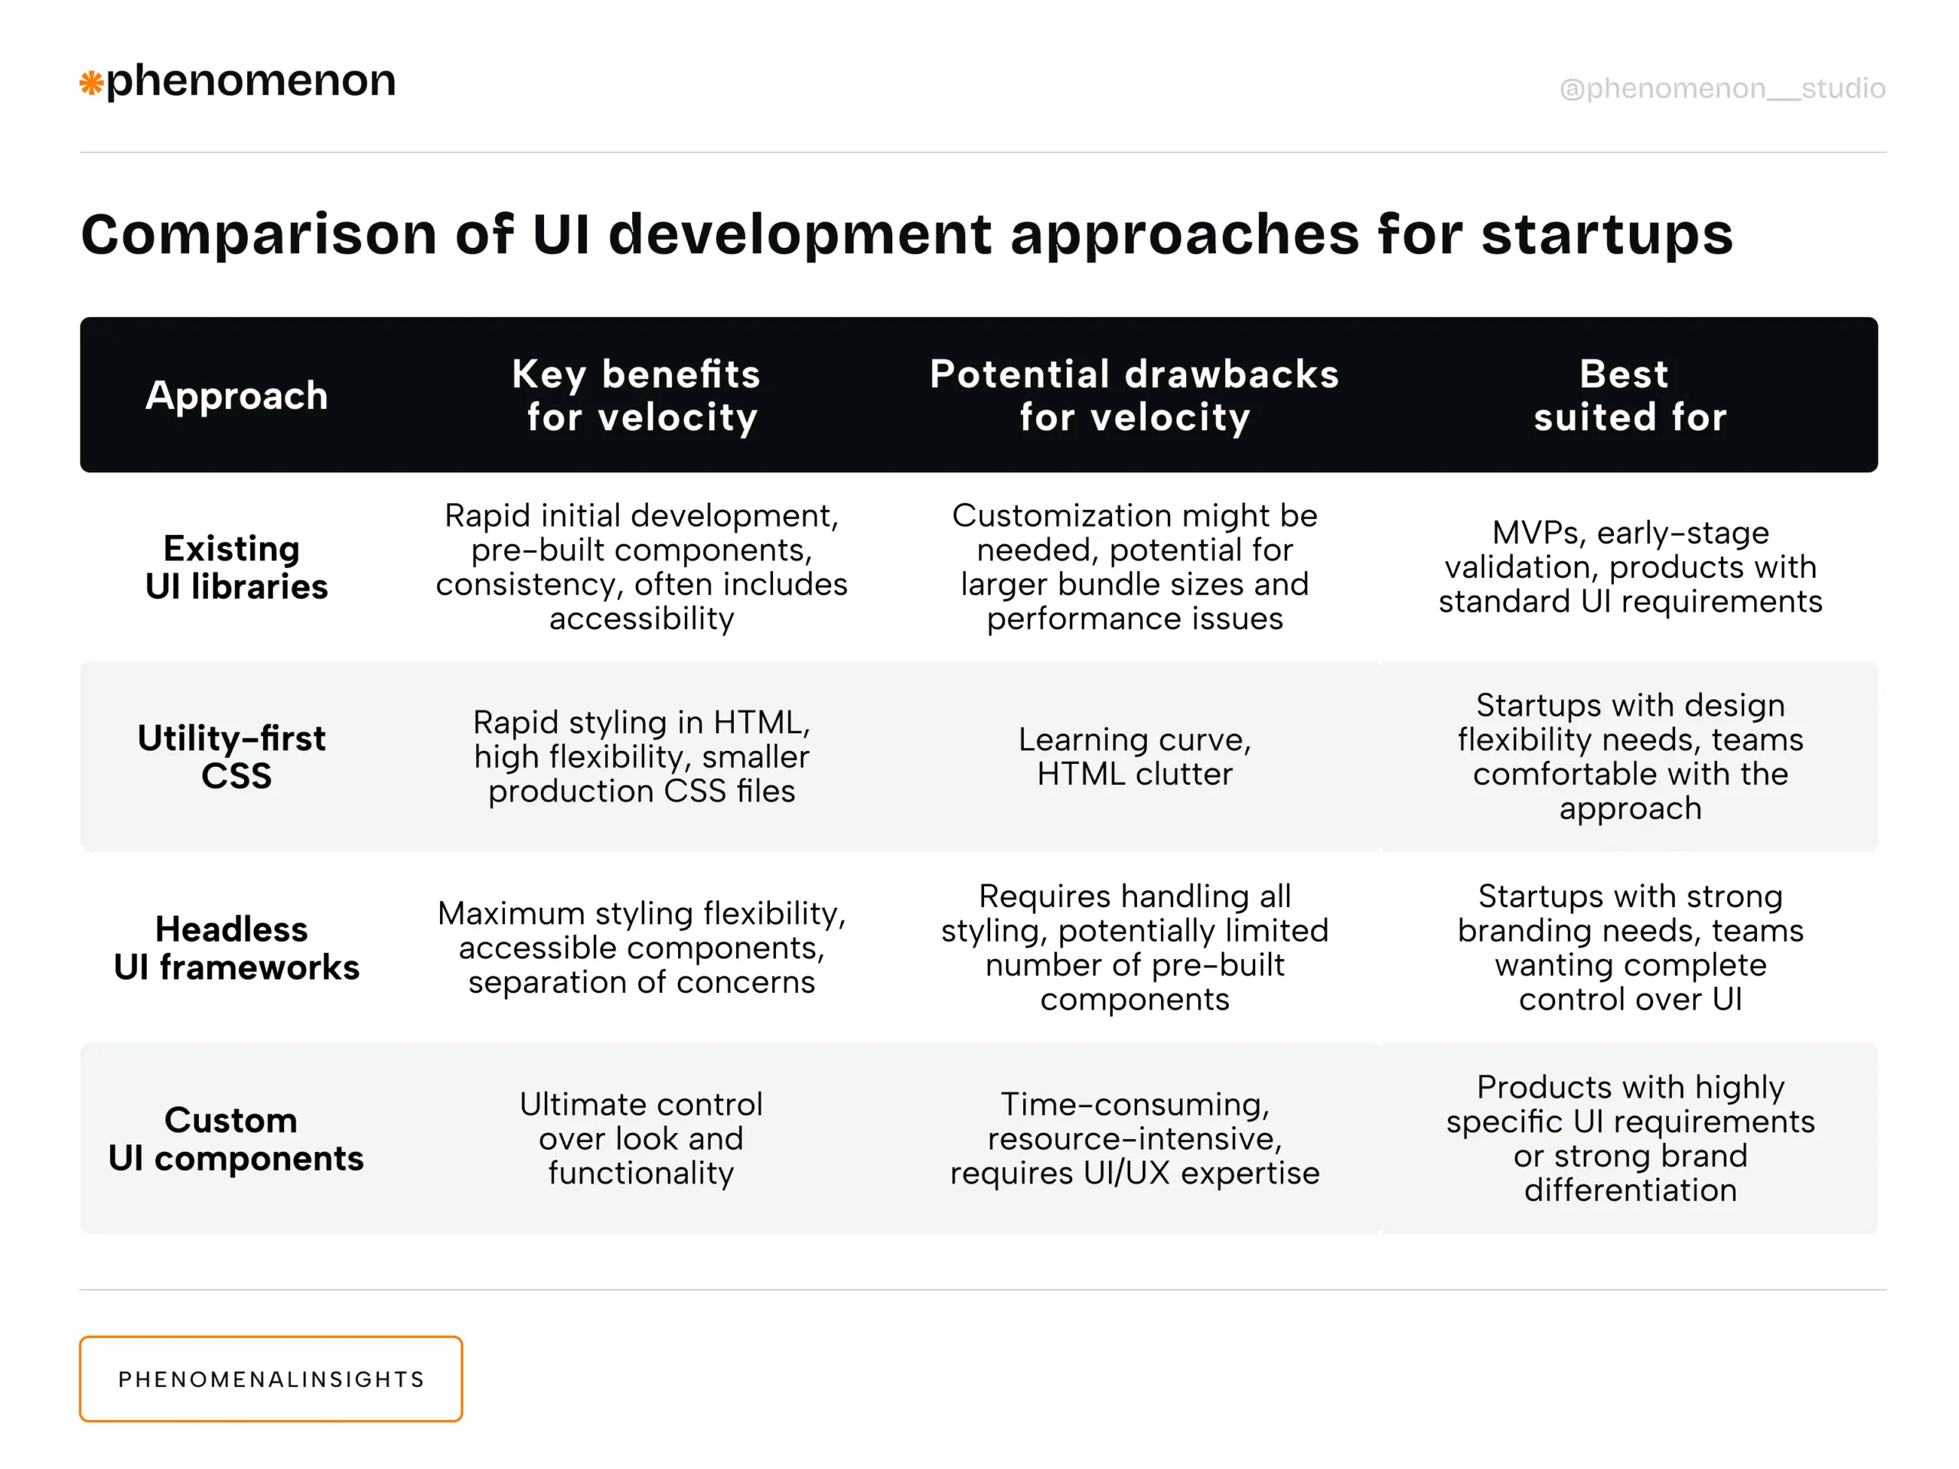Click the Ultimate control over look cell
The image size is (1959, 1469).
click(641, 1138)
